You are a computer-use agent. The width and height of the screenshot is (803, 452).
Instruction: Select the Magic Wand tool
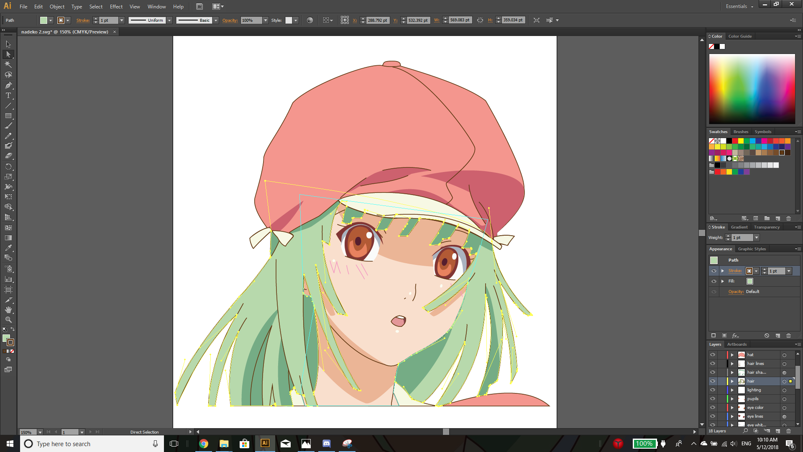pos(8,64)
